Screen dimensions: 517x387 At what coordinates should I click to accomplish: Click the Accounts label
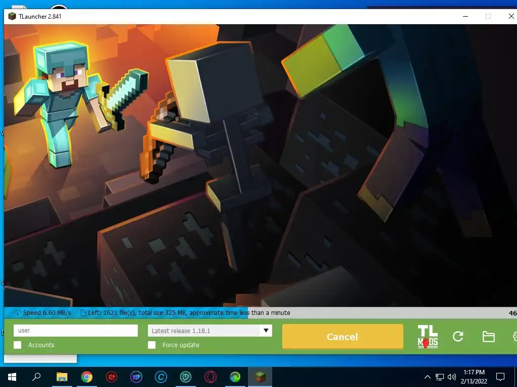click(x=41, y=345)
